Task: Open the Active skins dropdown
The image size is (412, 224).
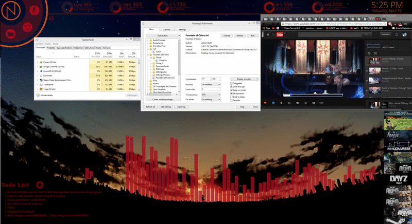Action: tap(163, 35)
